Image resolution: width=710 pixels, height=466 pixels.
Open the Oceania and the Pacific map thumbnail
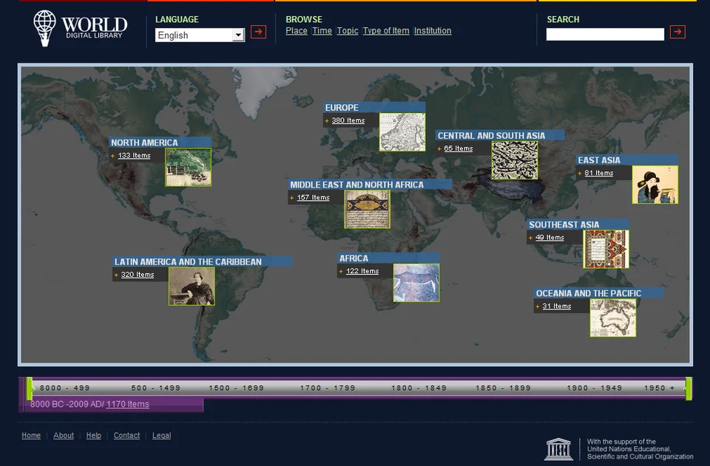coord(613,318)
